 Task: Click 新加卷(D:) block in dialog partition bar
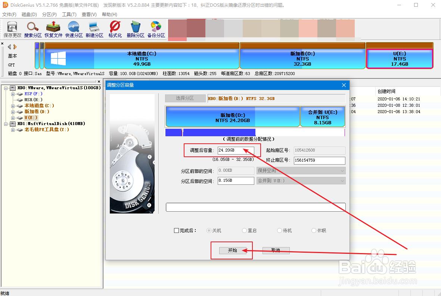click(x=233, y=117)
